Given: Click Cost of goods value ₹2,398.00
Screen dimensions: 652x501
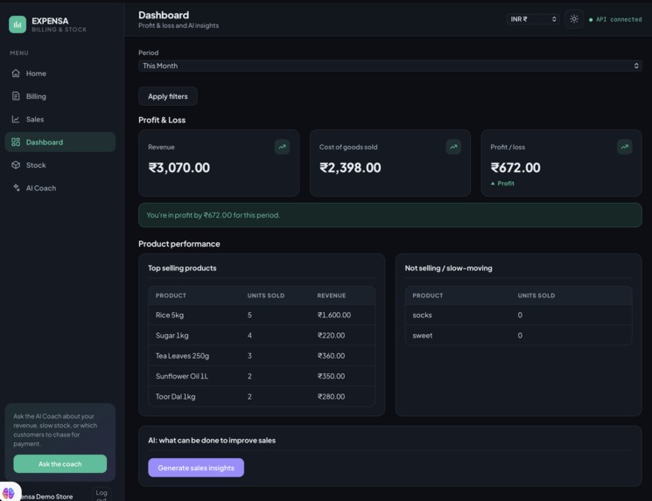Looking at the screenshot, I should tap(350, 167).
